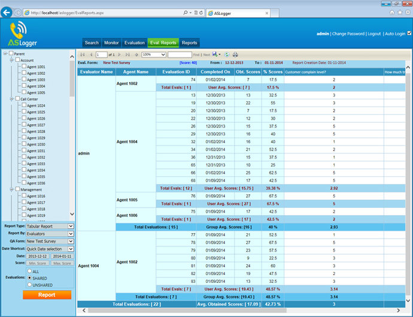Click the orange Report button
The height and width of the screenshot is (317, 413).
point(47,295)
